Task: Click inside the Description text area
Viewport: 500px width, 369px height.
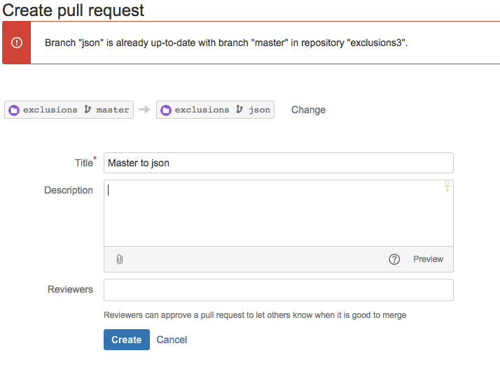Action: (279, 213)
